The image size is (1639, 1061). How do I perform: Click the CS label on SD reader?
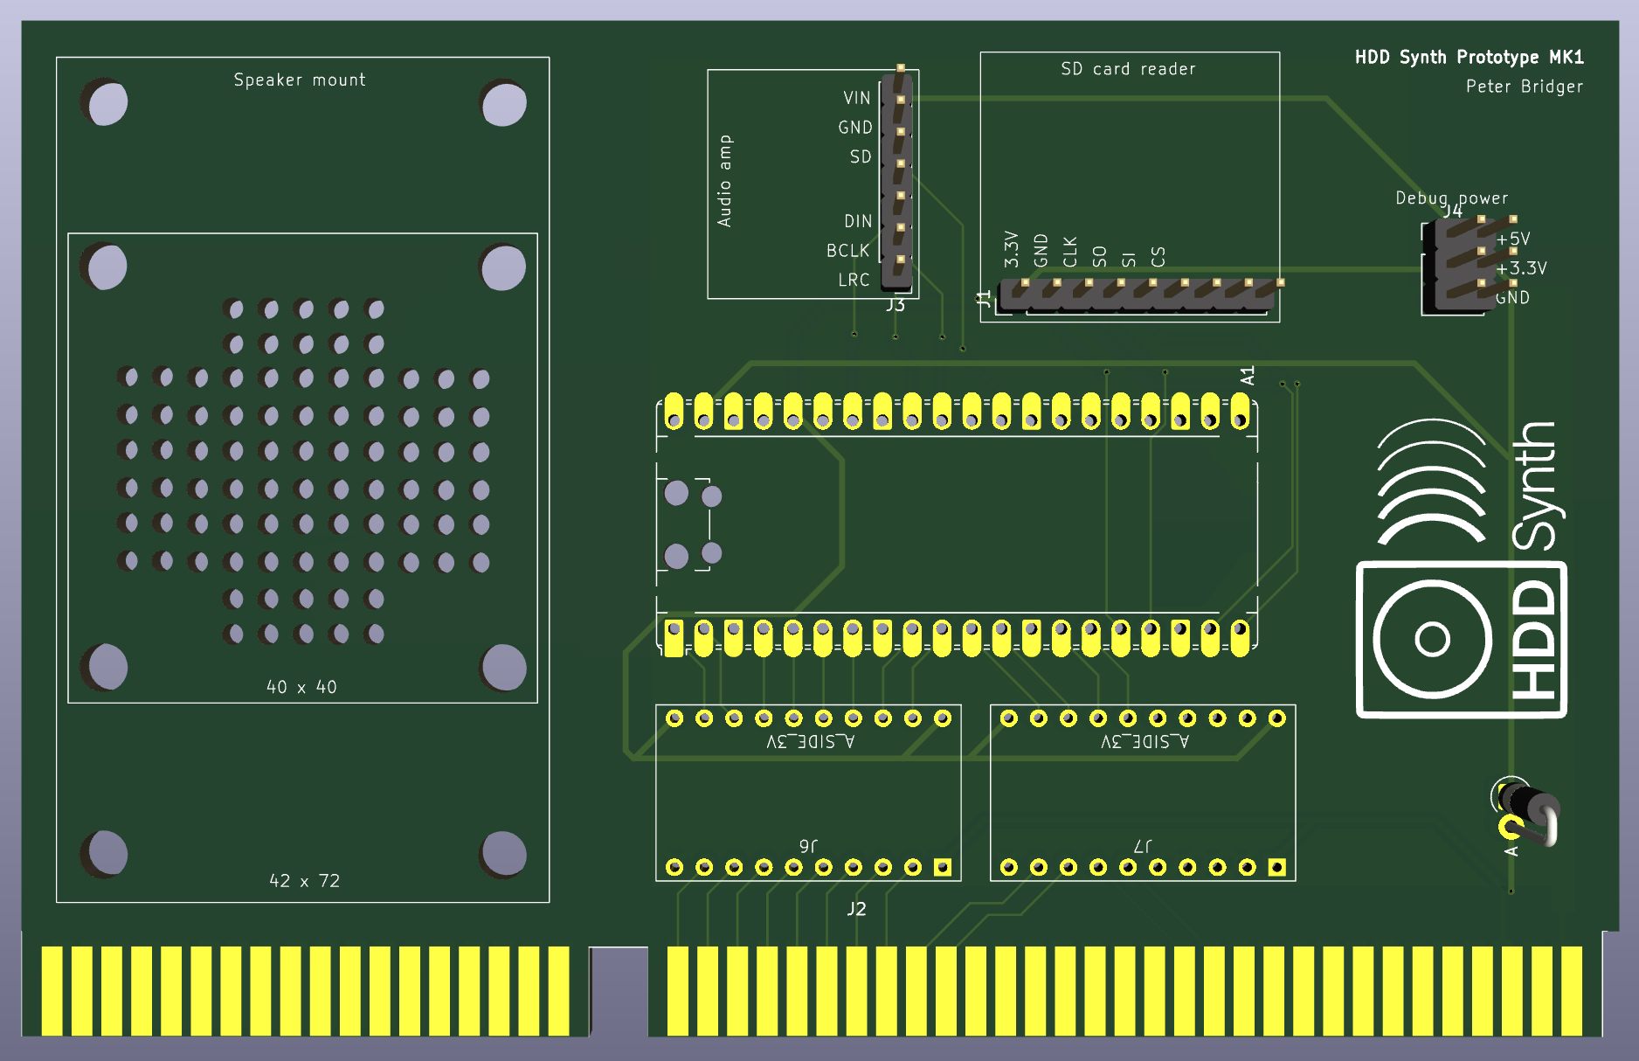click(1158, 257)
